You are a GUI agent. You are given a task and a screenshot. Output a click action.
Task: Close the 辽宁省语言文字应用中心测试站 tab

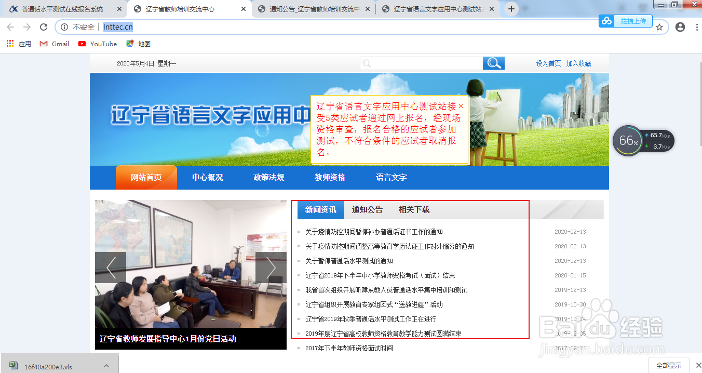(x=491, y=9)
